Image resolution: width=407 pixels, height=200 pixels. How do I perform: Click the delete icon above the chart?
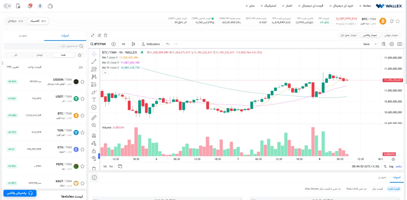click(x=106, y=35)
